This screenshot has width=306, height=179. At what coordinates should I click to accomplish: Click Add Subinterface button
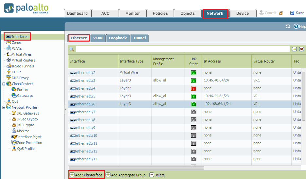click(x=86, y=175)
